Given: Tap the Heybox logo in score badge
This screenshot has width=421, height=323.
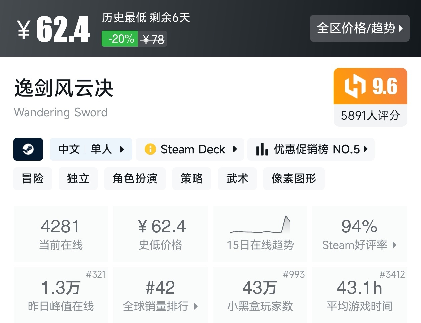Looking at the screenshot, I should tap(355, 86).
